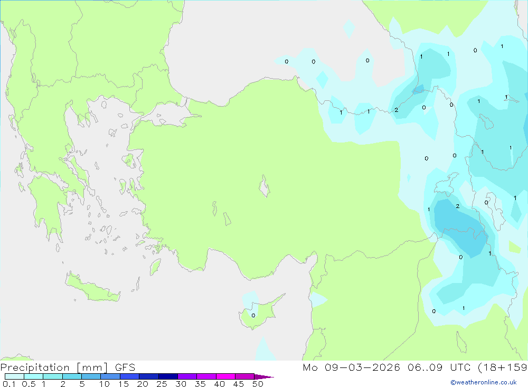Click the "40" legend scale label
The image size is (528, 387).
(220, 384)
